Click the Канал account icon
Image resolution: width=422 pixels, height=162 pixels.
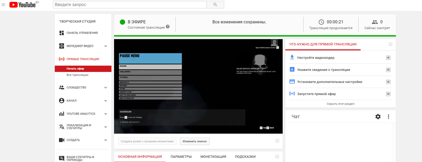(62, 101)
